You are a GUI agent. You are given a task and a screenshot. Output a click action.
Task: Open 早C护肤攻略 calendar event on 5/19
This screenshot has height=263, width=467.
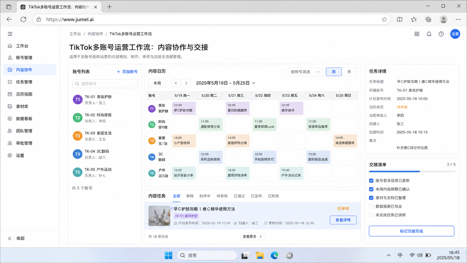click(184, 108)
